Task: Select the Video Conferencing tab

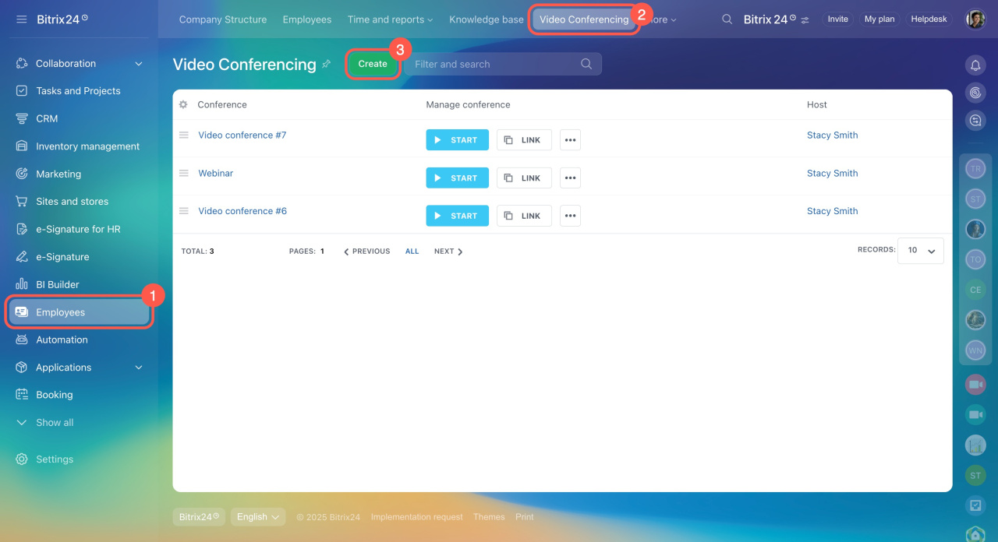Action: click(x=584, y=19)
